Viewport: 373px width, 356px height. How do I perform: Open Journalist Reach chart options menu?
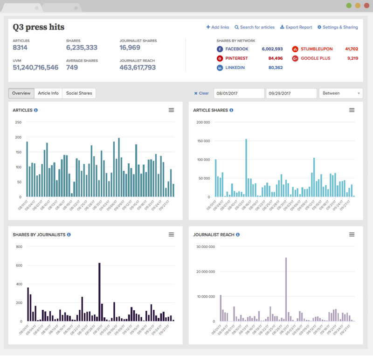point(352,234)
